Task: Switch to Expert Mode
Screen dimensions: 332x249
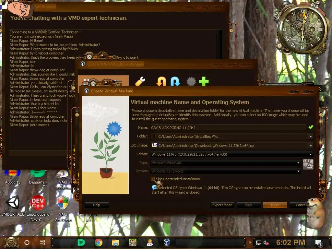Action: pos(222,205)
